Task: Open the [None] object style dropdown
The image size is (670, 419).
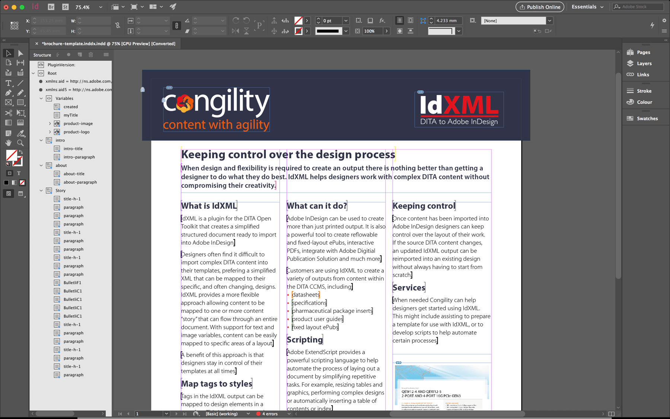Action: (549, 21)
